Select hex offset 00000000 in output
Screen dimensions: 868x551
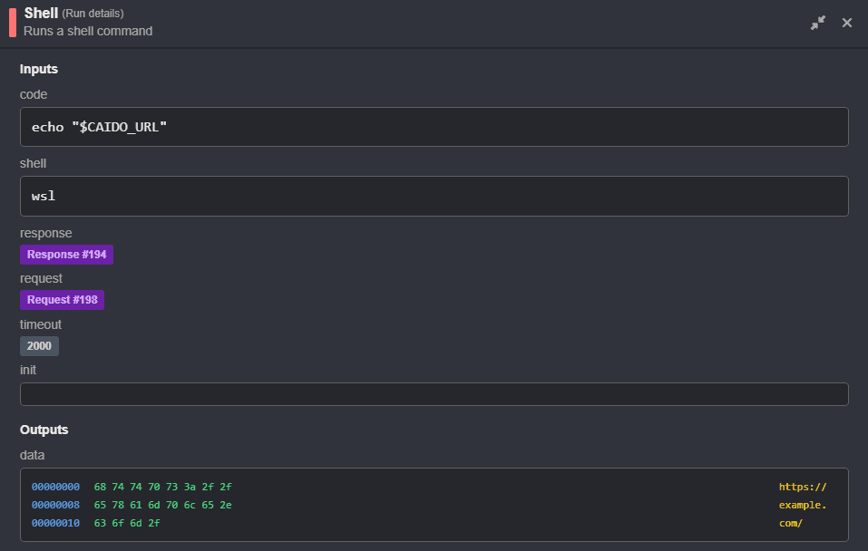(x=55, y=487)
